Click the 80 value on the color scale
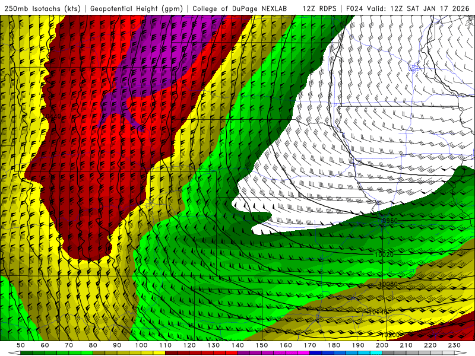Screen dimensions: 475x356 [x=93, y=345]
